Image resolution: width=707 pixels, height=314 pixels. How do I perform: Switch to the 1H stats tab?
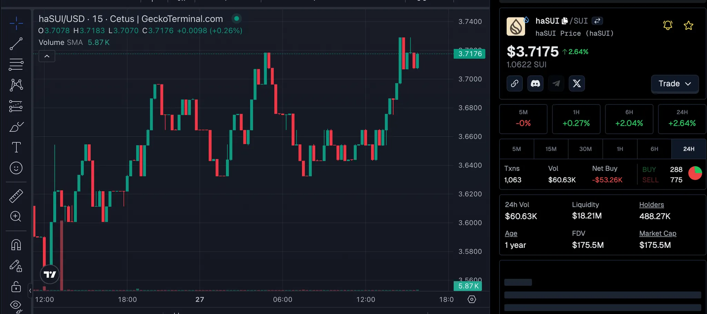tap(620, 149)
